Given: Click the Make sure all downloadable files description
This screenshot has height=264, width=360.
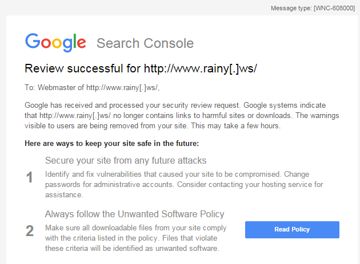Looking at the screenshot, I should pyautogui.click(x=135, y=238).
